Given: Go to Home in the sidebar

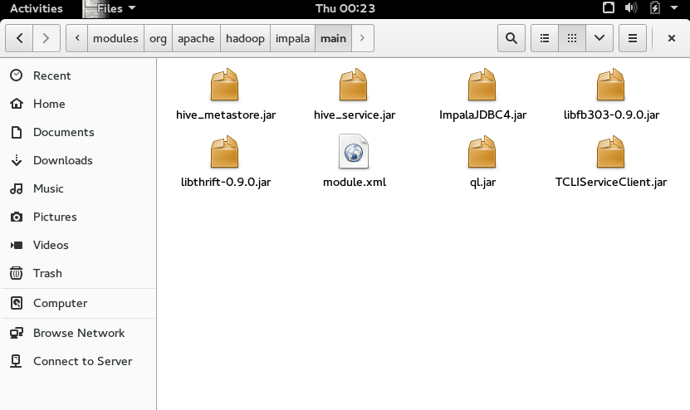Looking at the screenshot, I should tap(78, 104).
